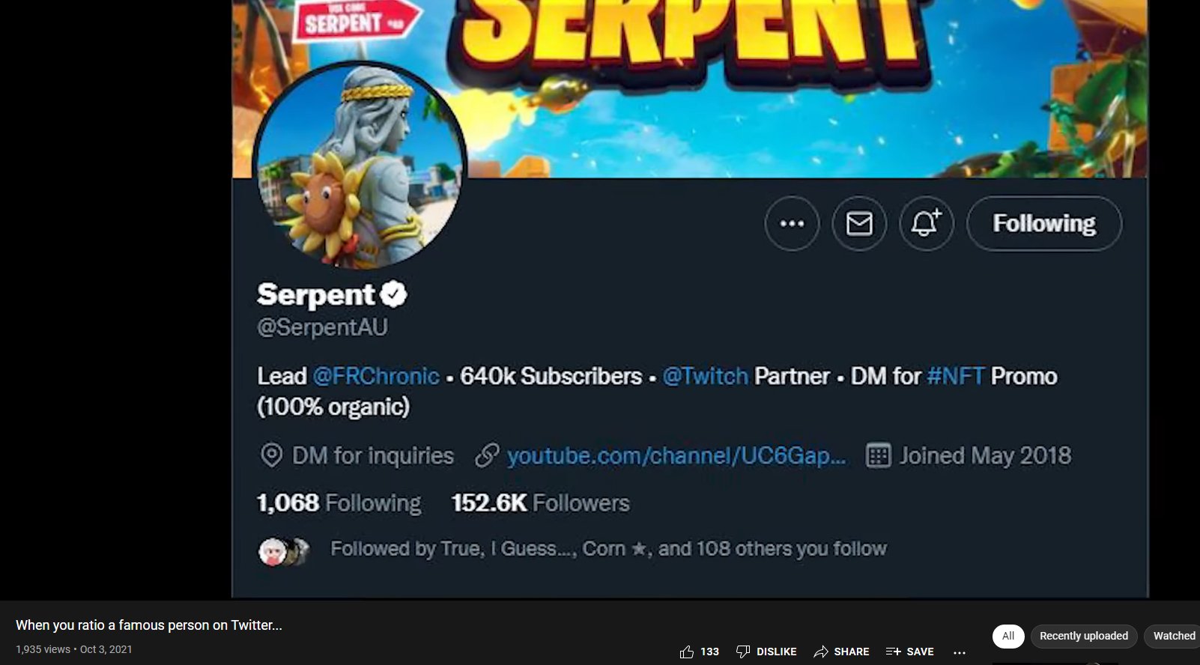Viewport: 1200px width, 665px height.
Task: Switch to the Watched filter chip
Action: (1173, 636)
